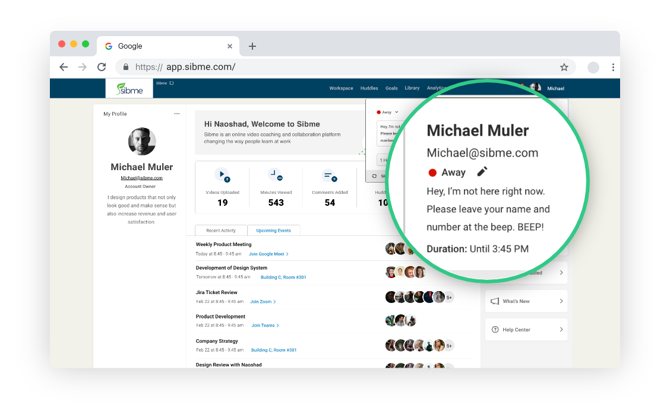
Task: Click the Account Owner label
Action: (x=140, y=186)
